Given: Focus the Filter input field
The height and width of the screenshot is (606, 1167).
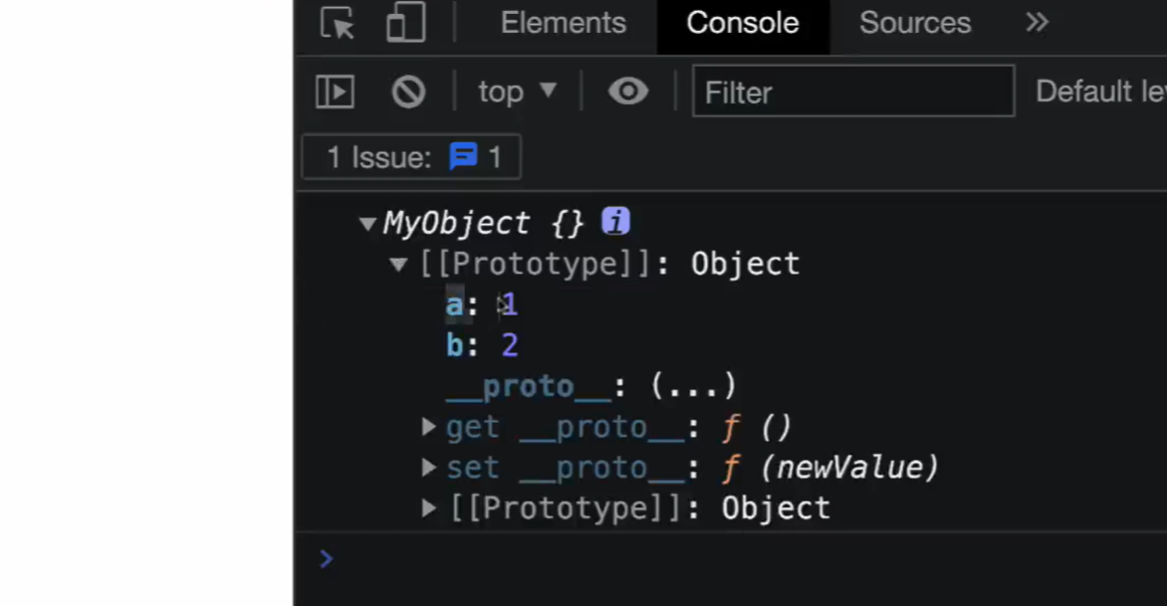Looking at the screenshot, I should tap(853, 92).
